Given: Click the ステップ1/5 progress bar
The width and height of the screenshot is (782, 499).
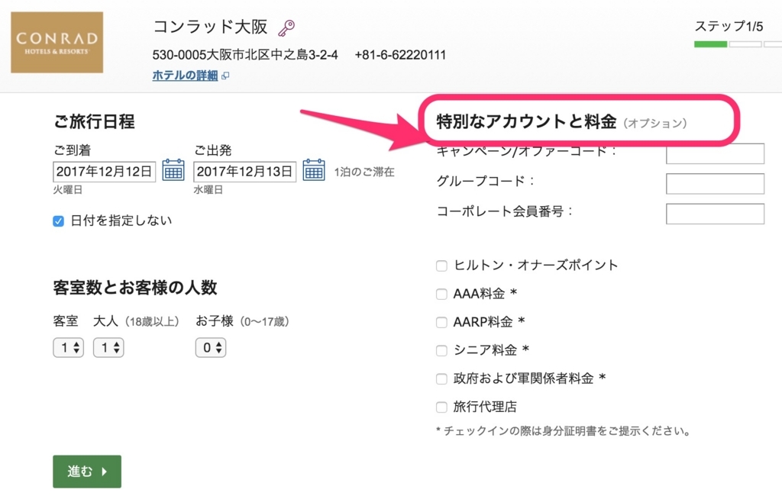Looking at the screenshot, I should (738, 44).
